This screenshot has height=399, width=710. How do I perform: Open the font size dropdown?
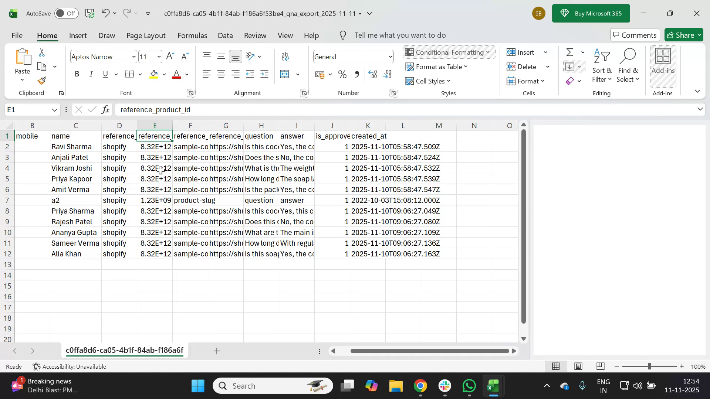pyautogui.click(x=158, y=57)
